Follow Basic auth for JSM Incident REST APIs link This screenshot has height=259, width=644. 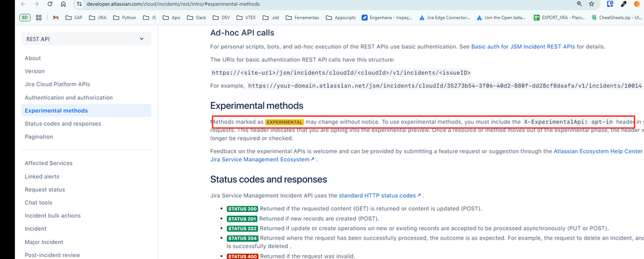tap(523, 47)
